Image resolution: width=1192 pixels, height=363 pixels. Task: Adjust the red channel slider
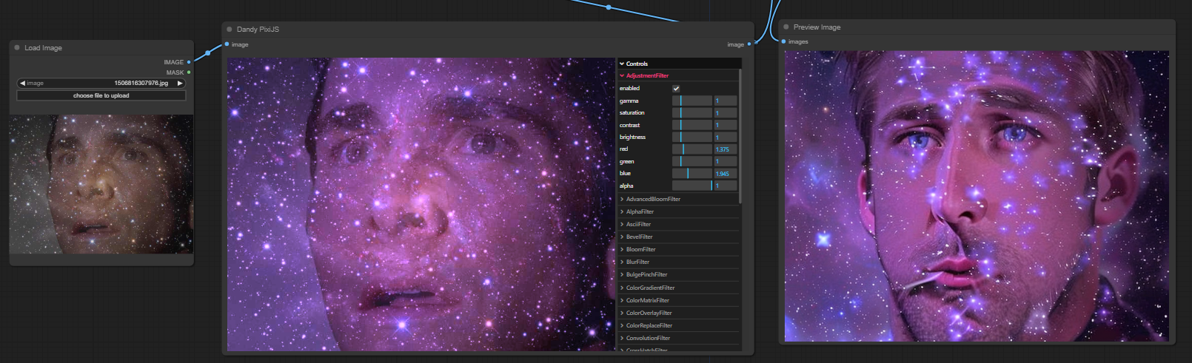coord(692,149)
